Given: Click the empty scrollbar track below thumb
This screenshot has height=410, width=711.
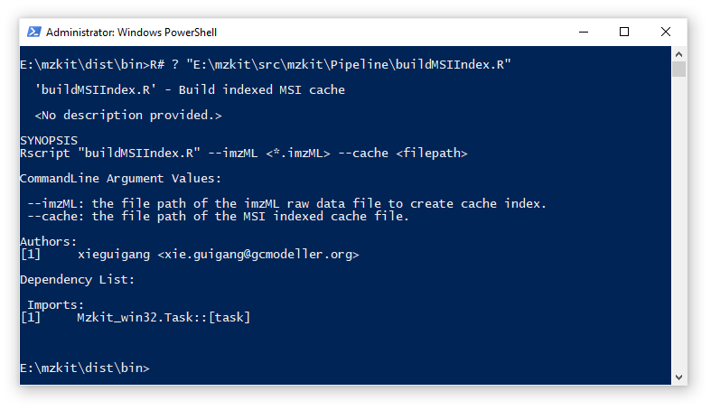Looking at the screenshot, I should point(679,226).
